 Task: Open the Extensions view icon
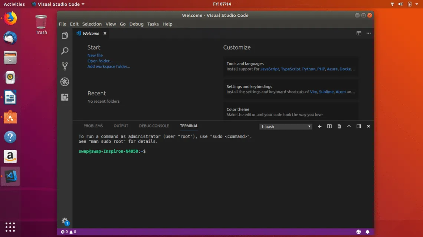tap(65, 97)
